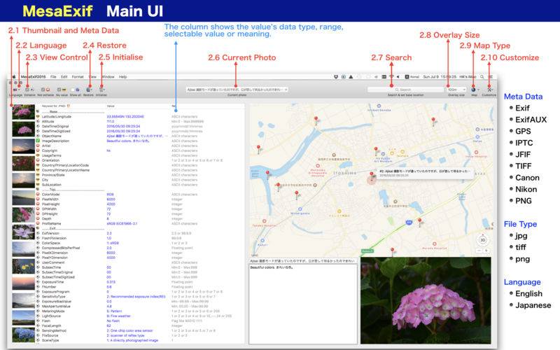560x350 pixels.
Task: Click the icon beside Latitude/Longitude row
Action: tap(38, 116)
